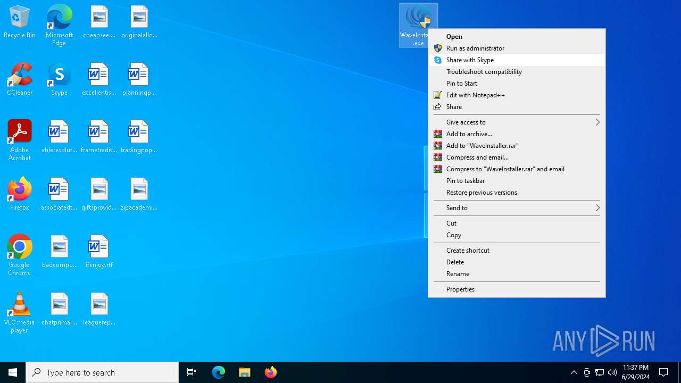Open the clock showing 11:37 PM
Viewport: 681px width, 383px height.
click(636, 372)
